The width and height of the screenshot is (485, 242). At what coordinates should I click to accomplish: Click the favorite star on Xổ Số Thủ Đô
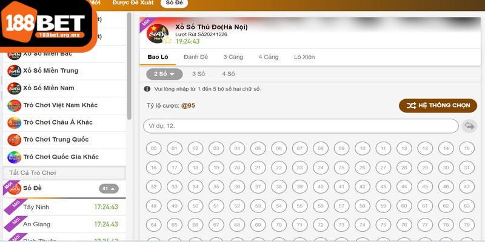[167, 40]
